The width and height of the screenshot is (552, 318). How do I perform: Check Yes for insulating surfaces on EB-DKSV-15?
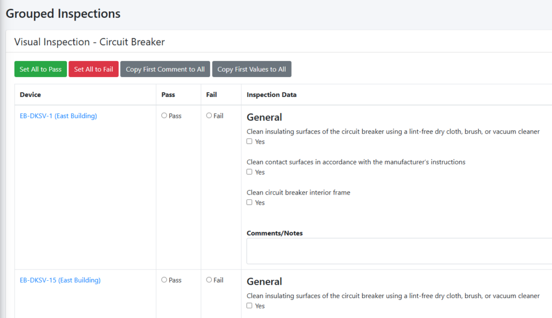click(x=250, y=306)
